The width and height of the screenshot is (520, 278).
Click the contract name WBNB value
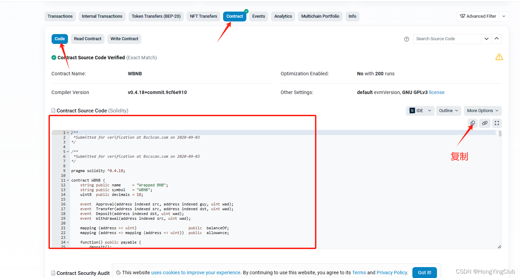pos(135,74)
